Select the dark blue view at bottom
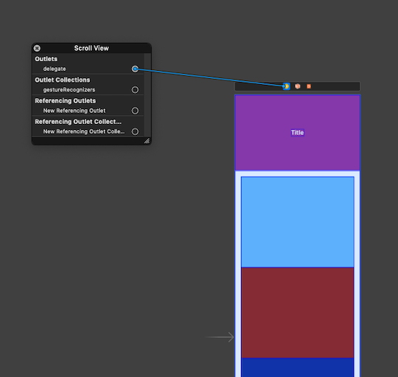 298,367
